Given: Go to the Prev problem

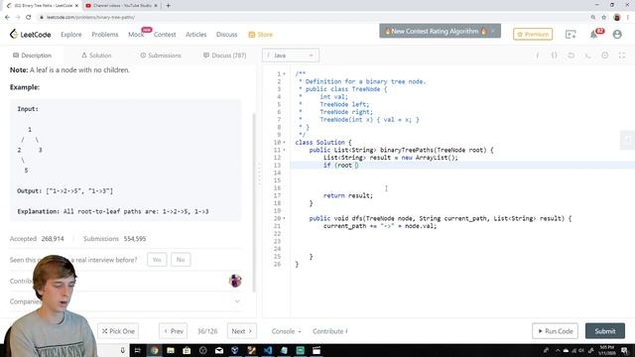Looking at the screenshot, I should coord(174,331).
